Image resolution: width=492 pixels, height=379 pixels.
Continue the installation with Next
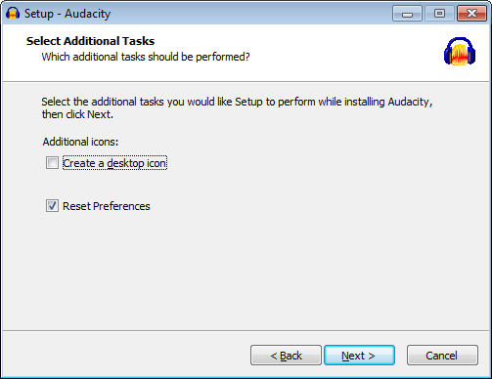359,356
